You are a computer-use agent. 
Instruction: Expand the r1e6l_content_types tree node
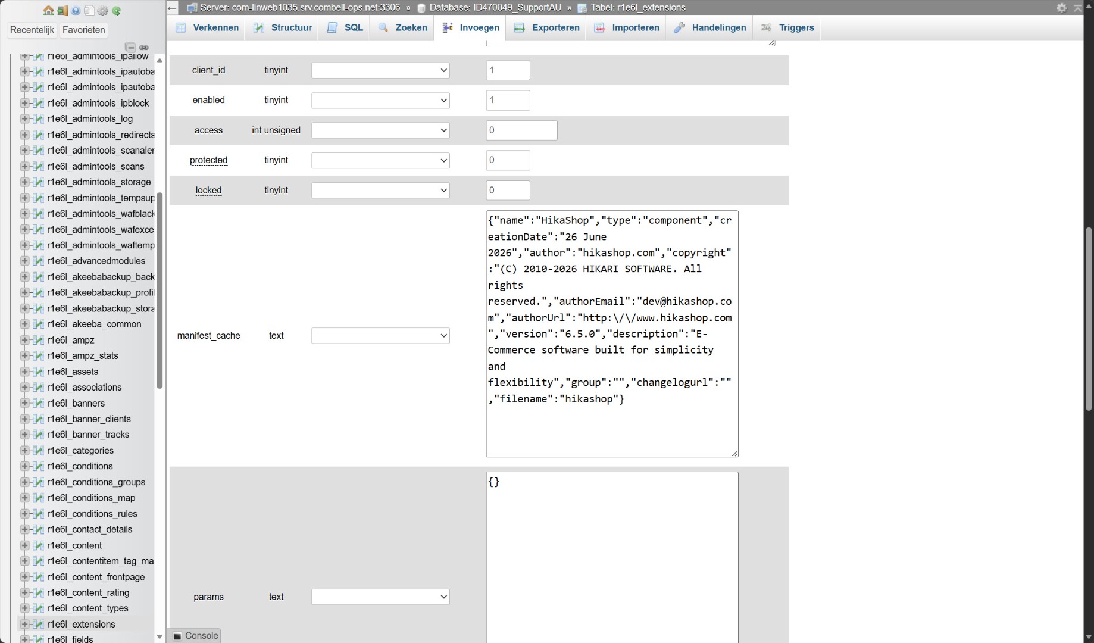click(24, 608)
